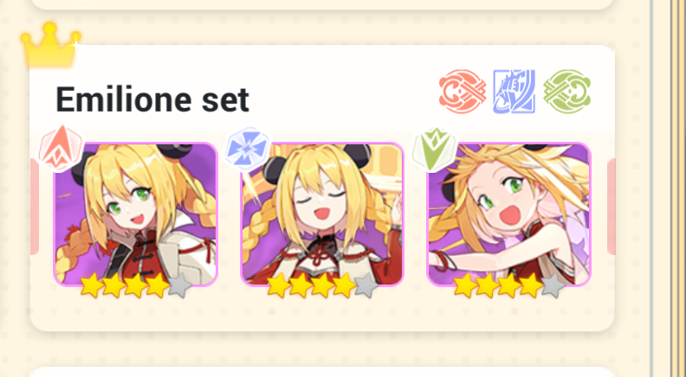Screen dimensions: 686x377
Task: Click the first gold star on the first card
Action: pos(92,285)
